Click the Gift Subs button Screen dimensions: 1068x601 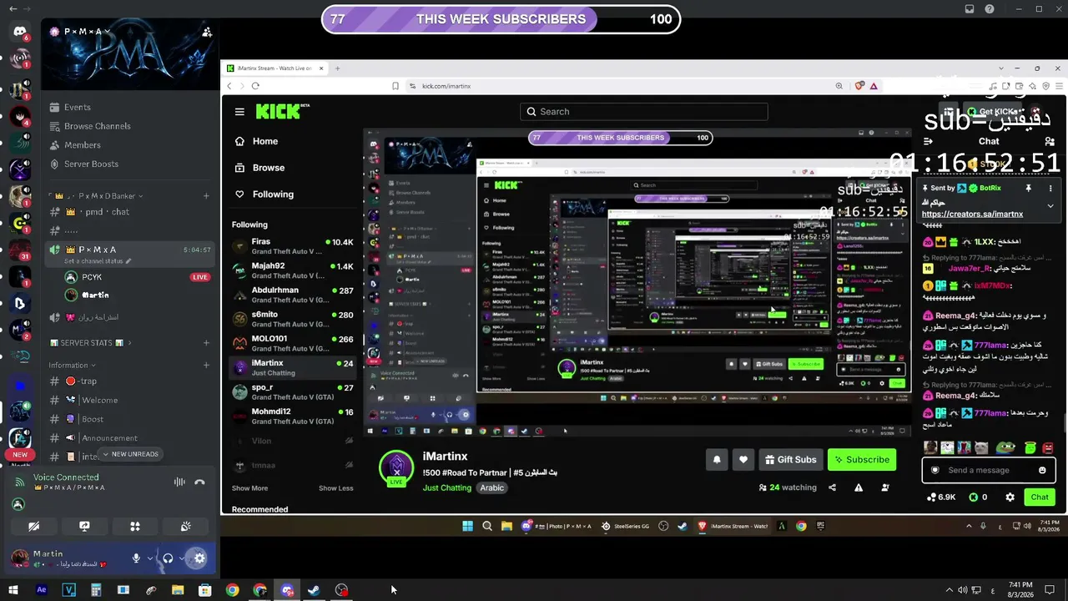(790, 460)
